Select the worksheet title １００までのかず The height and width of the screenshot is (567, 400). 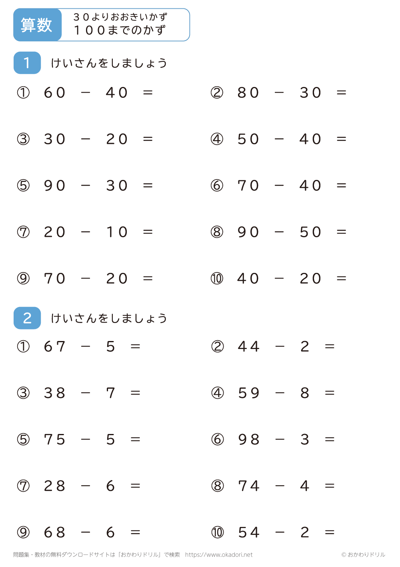click(x=119, y=30)
